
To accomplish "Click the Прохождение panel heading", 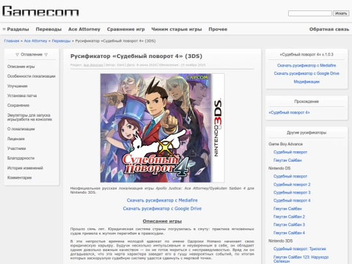I will point(306,102).
